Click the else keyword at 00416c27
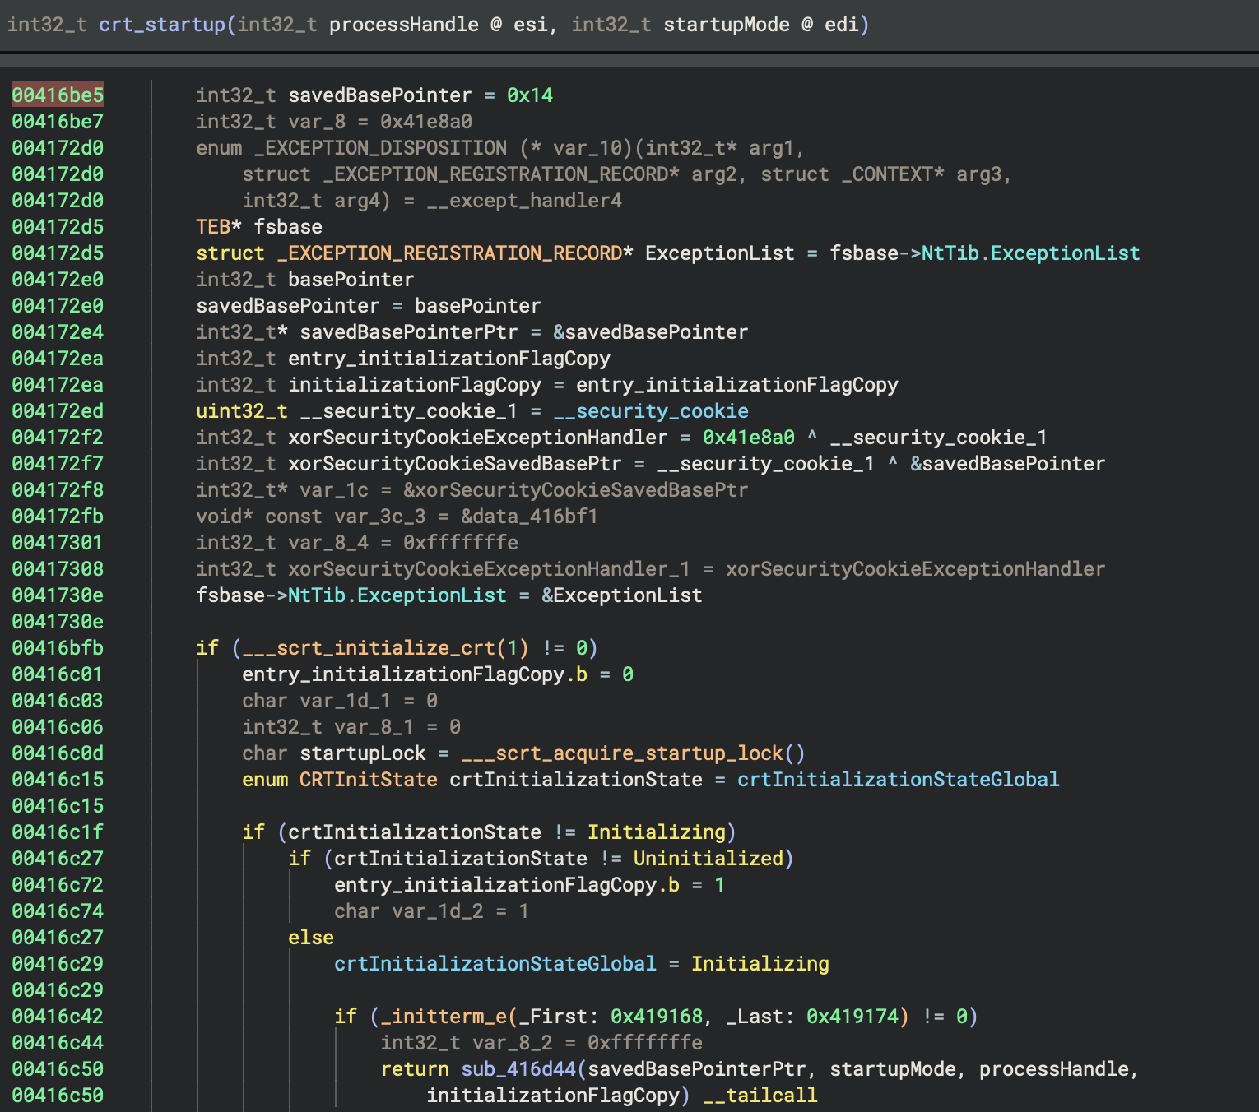 coord(310,938)
